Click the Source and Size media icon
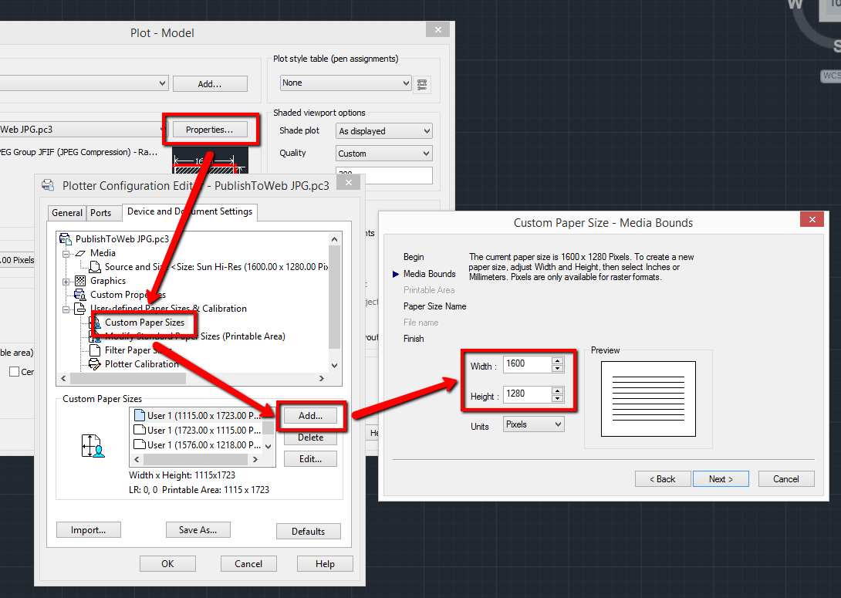This screenshot has height=598, width=841. click(94, 266)
